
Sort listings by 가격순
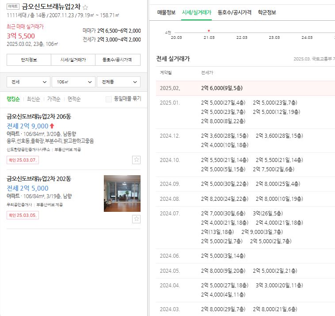click(x=53, y=99)
